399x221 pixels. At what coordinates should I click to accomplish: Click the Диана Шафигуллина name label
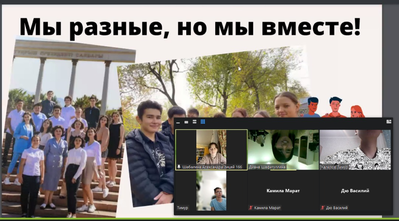click(x=267, y=167)
